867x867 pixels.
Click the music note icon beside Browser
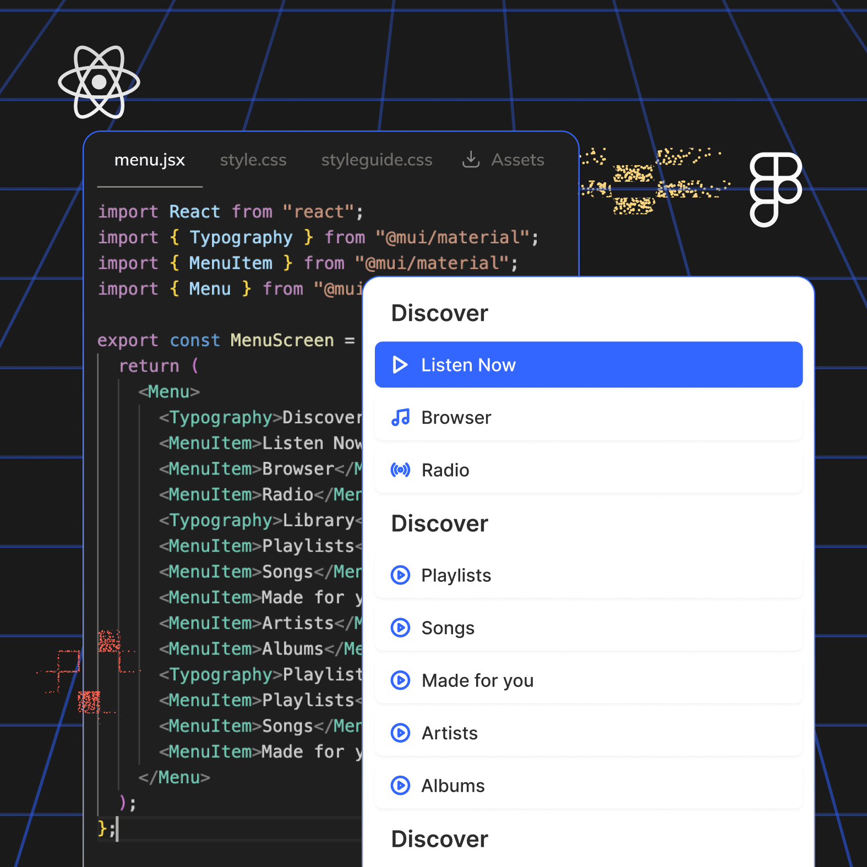[400, 418]
